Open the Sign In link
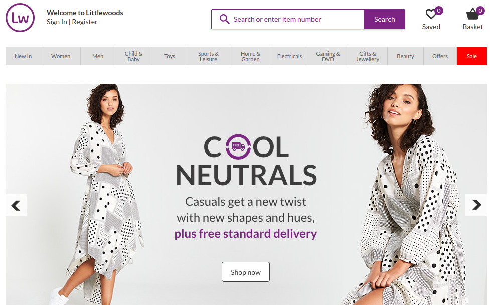490x305 pixels. [57, 22]
